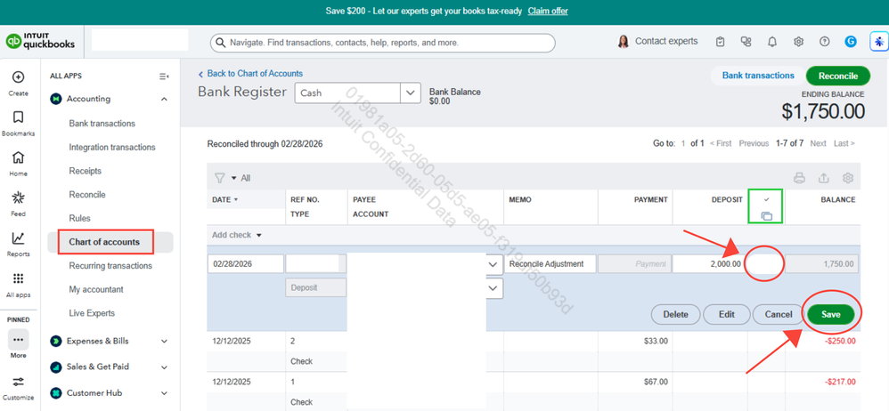Open the Feed icon
The height and width of the screenshot is (411, 889).
18,197
